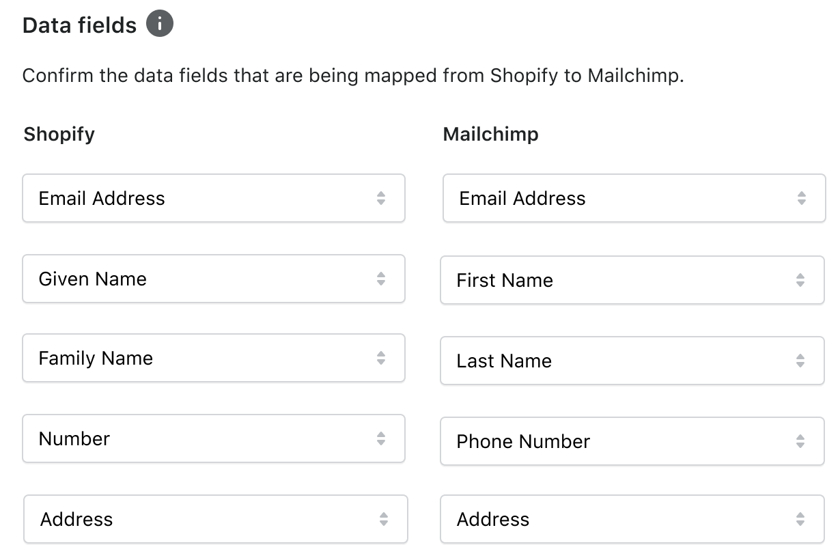Expand the Family Name selector
840x560 pixels.
pyautogui.click(x=214, y=358)
